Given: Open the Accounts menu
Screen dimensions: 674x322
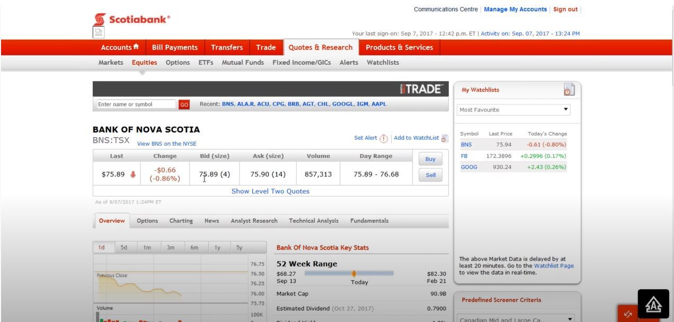Looking at the screenshot, I should tap(120, 48).
